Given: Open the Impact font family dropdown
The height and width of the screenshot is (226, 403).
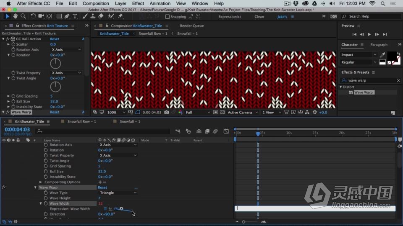Looking at the screenshot, I should pyautogui.click(x=359, y=54).
